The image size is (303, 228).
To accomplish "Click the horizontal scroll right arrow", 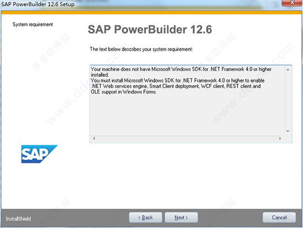I will (x=280, y=138).
